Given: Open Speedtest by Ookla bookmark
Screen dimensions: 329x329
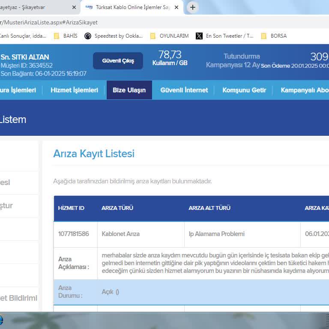Looking at the screenshot, I should point(114,36).
